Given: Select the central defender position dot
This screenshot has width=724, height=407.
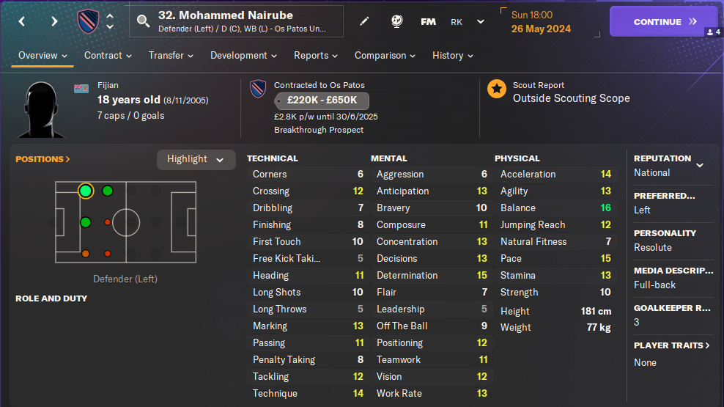Looking at the screenshot, I should click(86, 222).
